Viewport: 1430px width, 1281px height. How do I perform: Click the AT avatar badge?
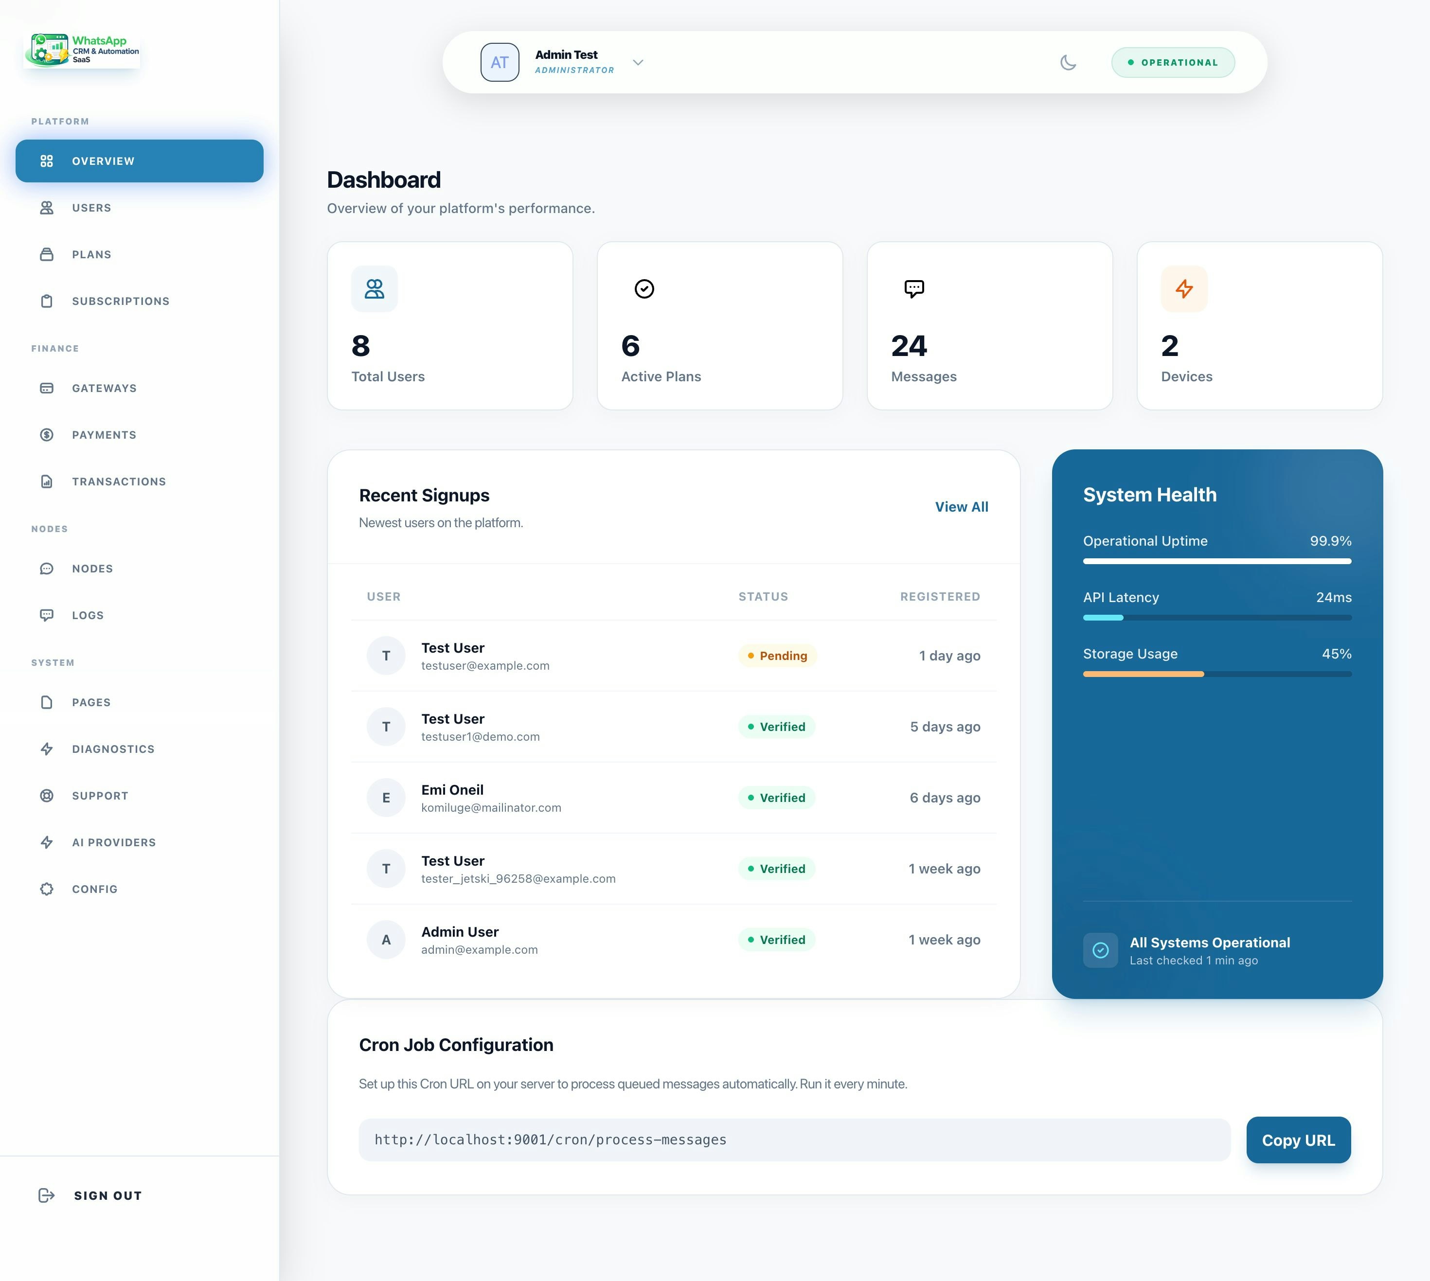(500, 62)
